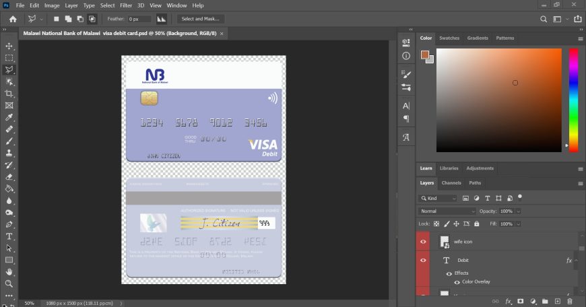The image size is (586, 307).
Task: Select the Eyedropper tool
Action: pos(9,117)
